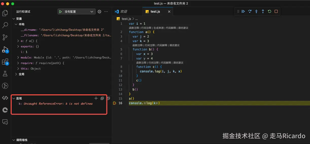Viewport: 310px width, 144px height.
Task: Select the __dirname variable row
Action: point(61,30)
